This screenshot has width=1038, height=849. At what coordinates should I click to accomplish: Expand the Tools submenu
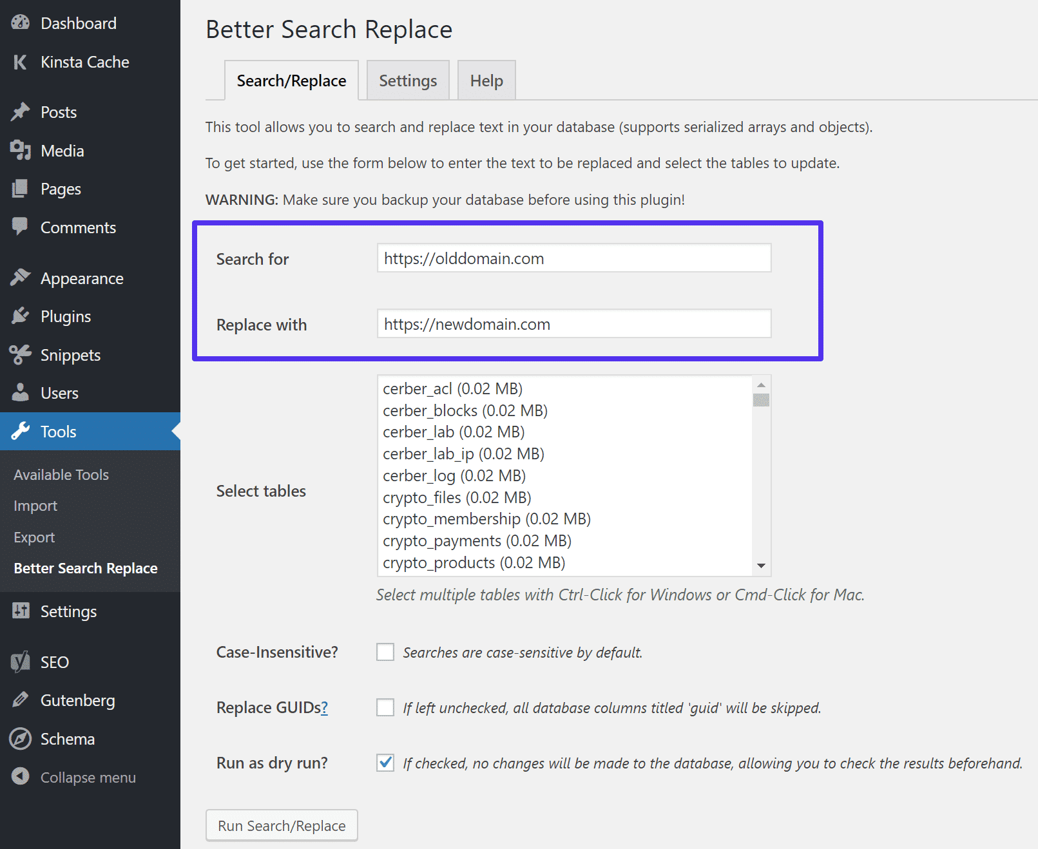(59, 432)
